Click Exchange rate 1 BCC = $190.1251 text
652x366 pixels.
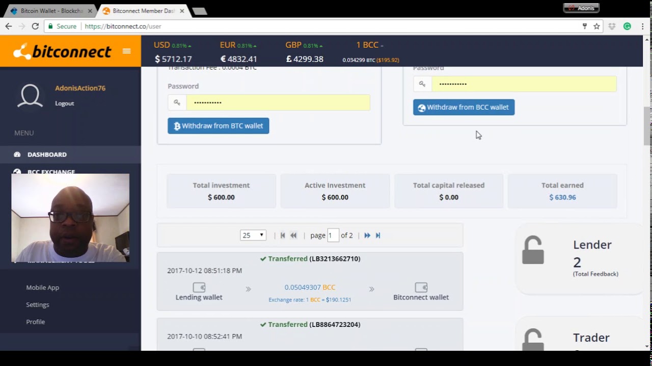[x=310, y=299]
